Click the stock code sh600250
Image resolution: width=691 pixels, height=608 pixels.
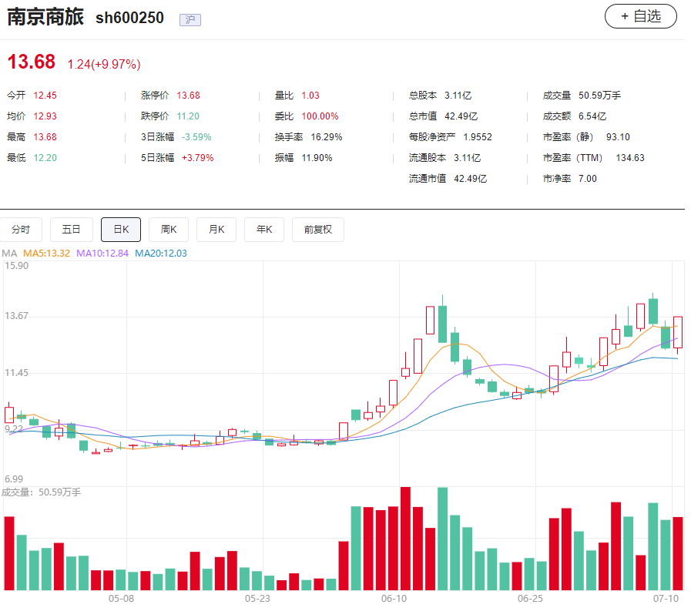(x=129, y=18)
